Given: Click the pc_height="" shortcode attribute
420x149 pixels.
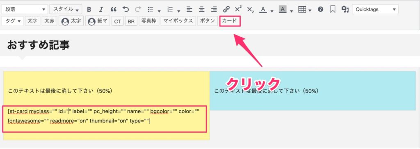Looking at the screenshot, I should [110, 111].
